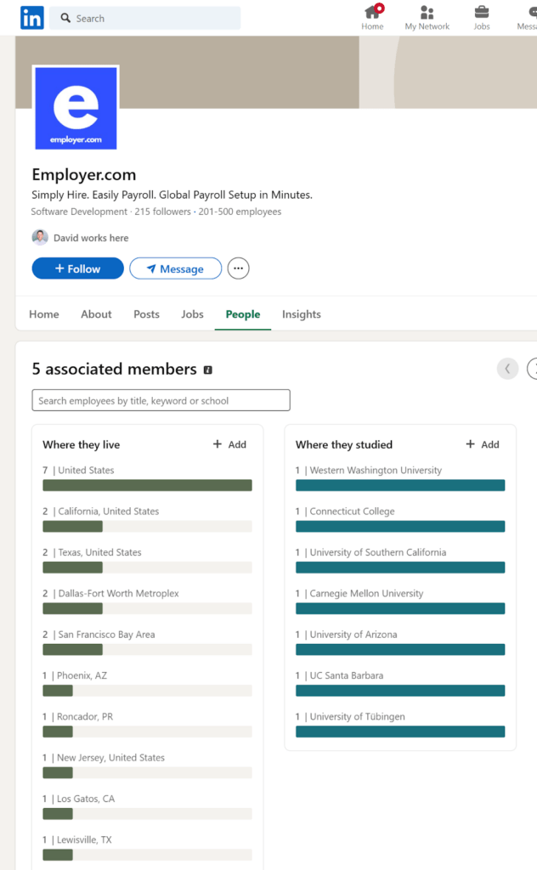Click David works here link

pyautogui.click(x=91, y=238)
